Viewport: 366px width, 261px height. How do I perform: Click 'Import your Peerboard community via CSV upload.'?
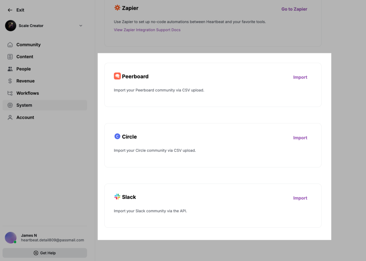click(x=159, y=90)
